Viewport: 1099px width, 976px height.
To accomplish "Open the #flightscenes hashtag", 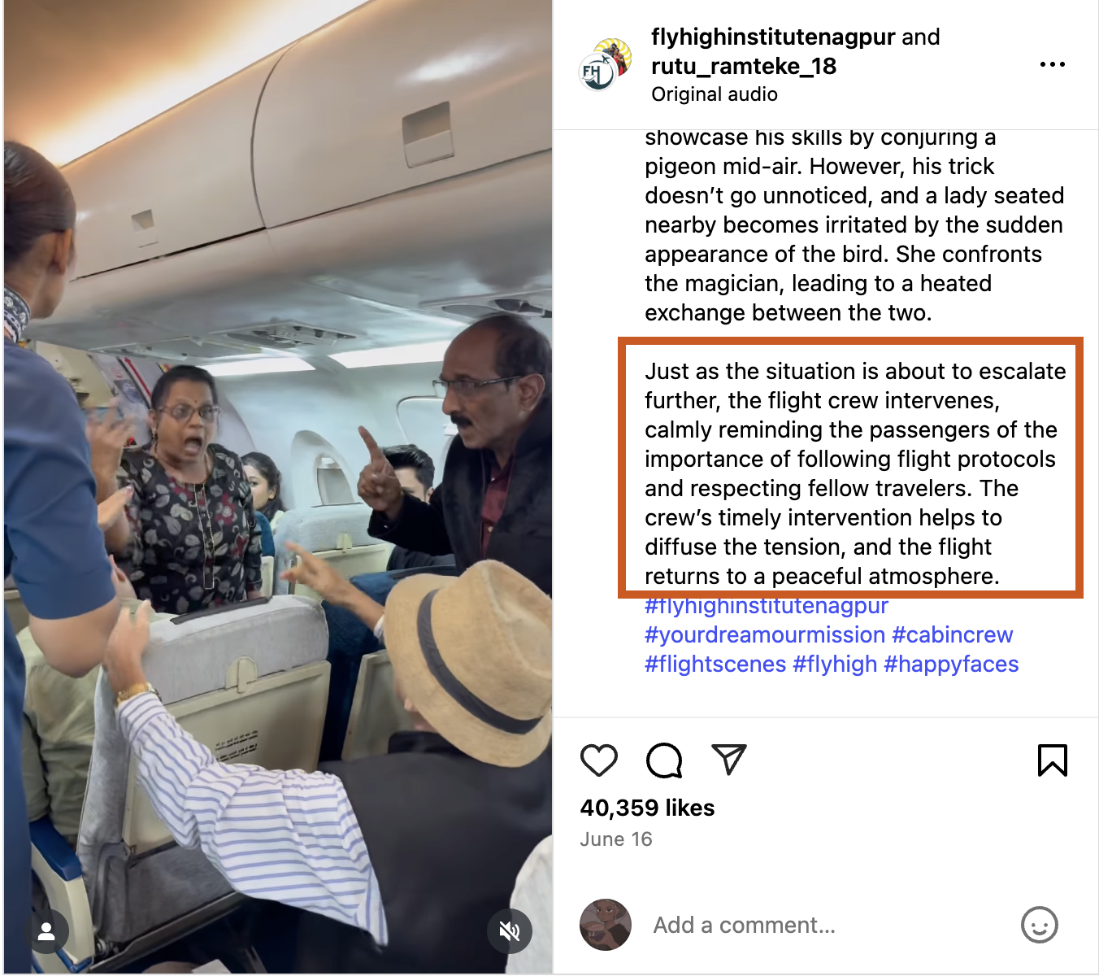I will pos(715,664).
